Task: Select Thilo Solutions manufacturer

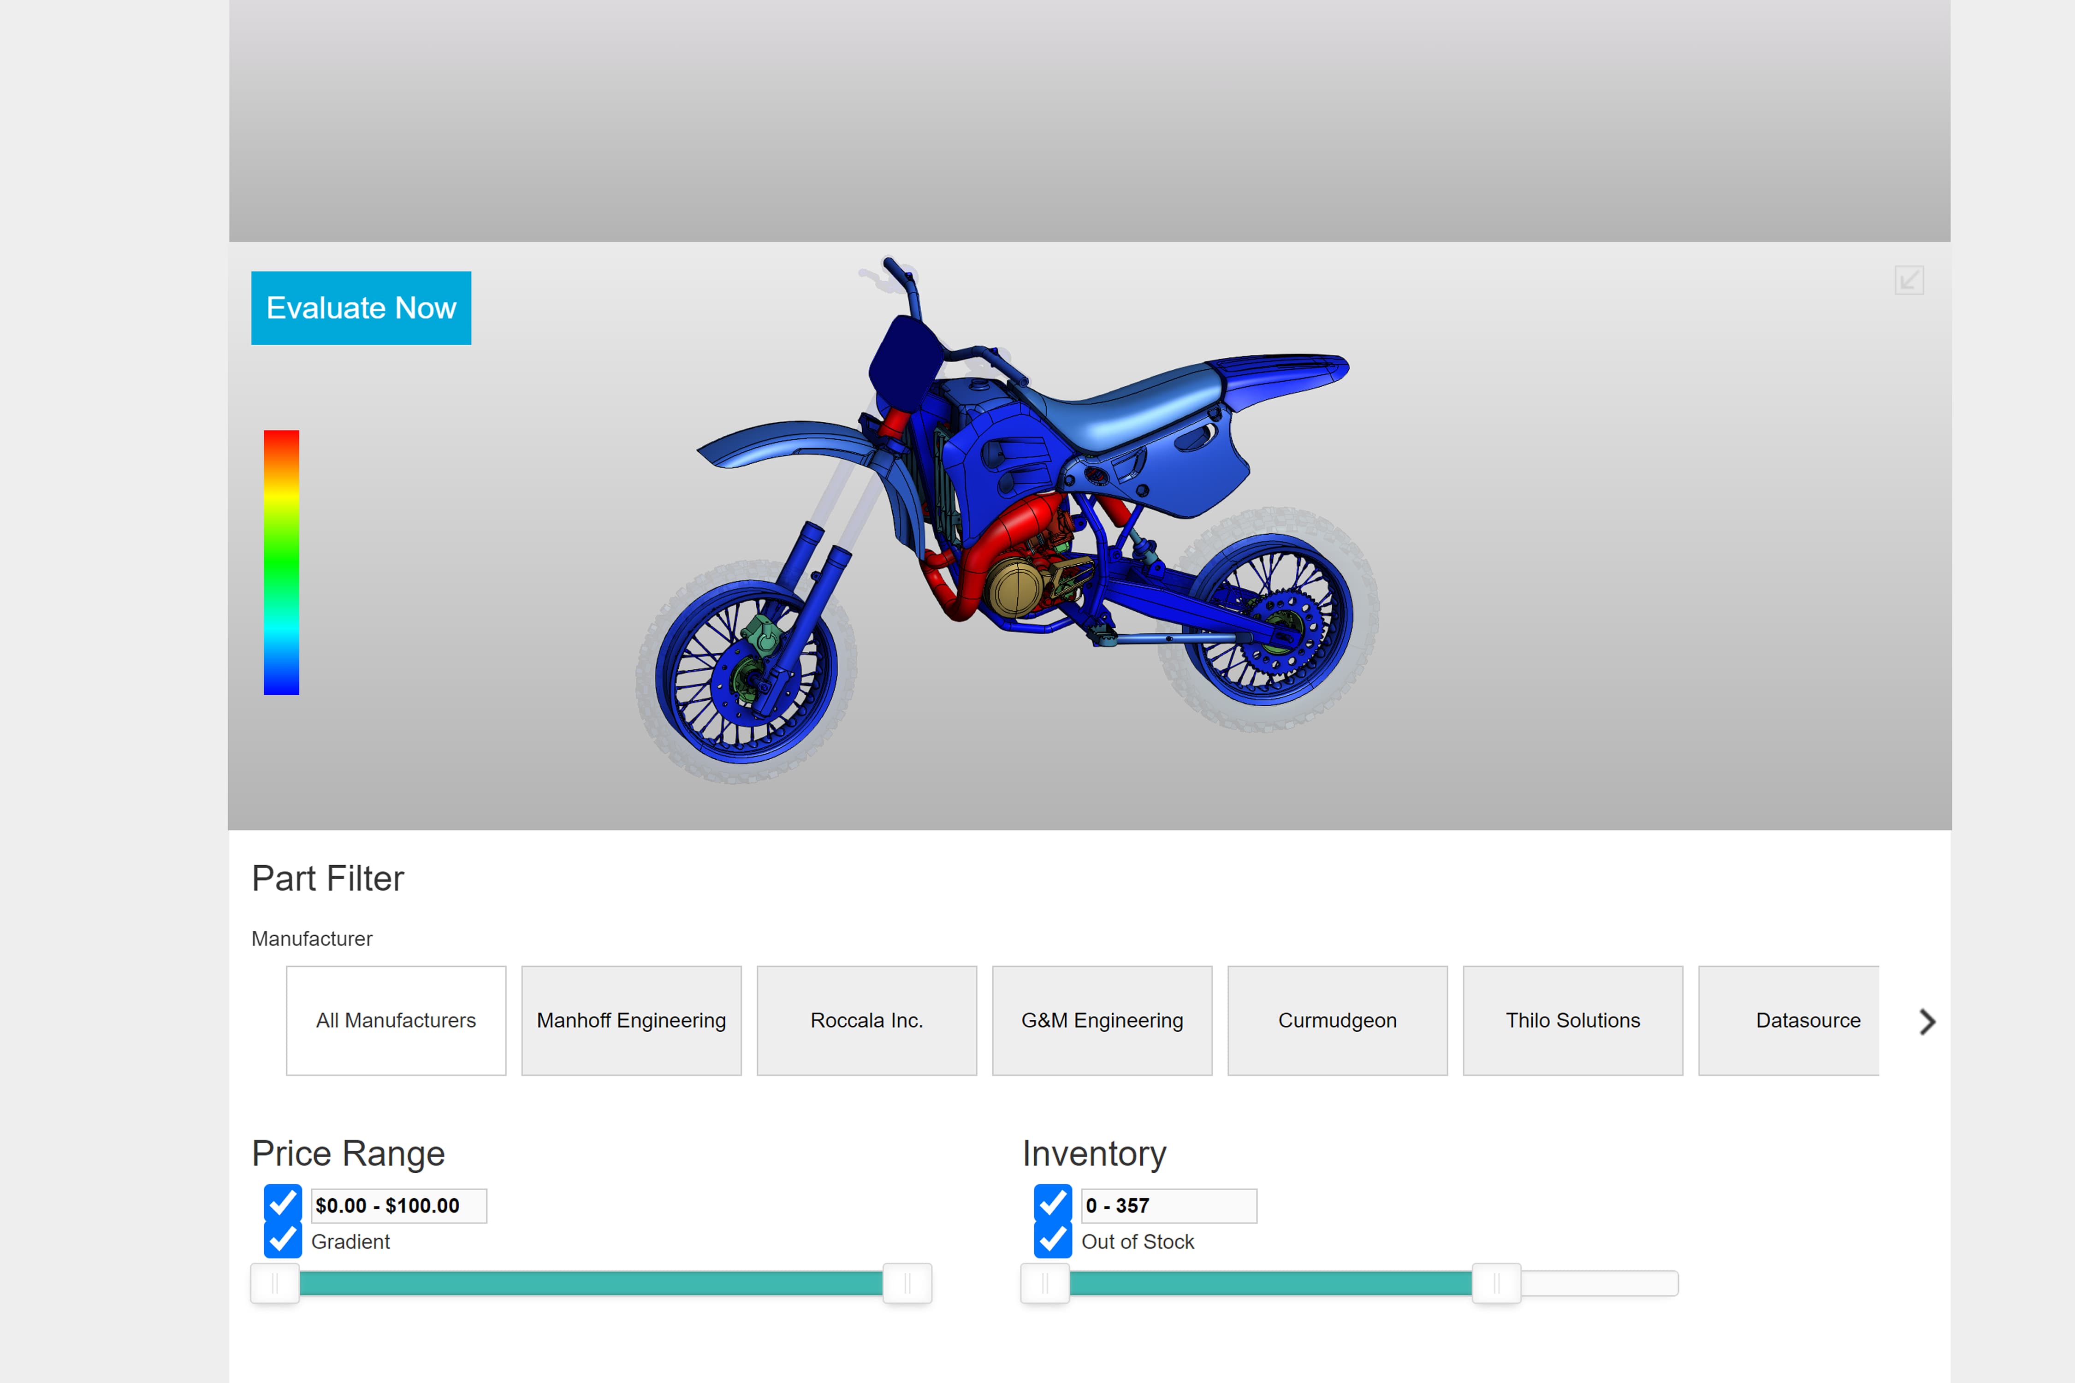Action: pyautogui.click(x=1572, y=1021)
